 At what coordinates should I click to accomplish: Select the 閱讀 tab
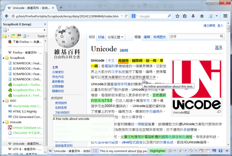click(138, 37)
